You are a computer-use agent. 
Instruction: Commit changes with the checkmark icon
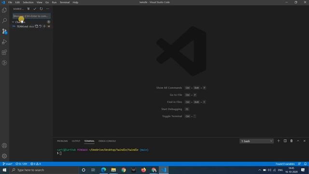35,9
